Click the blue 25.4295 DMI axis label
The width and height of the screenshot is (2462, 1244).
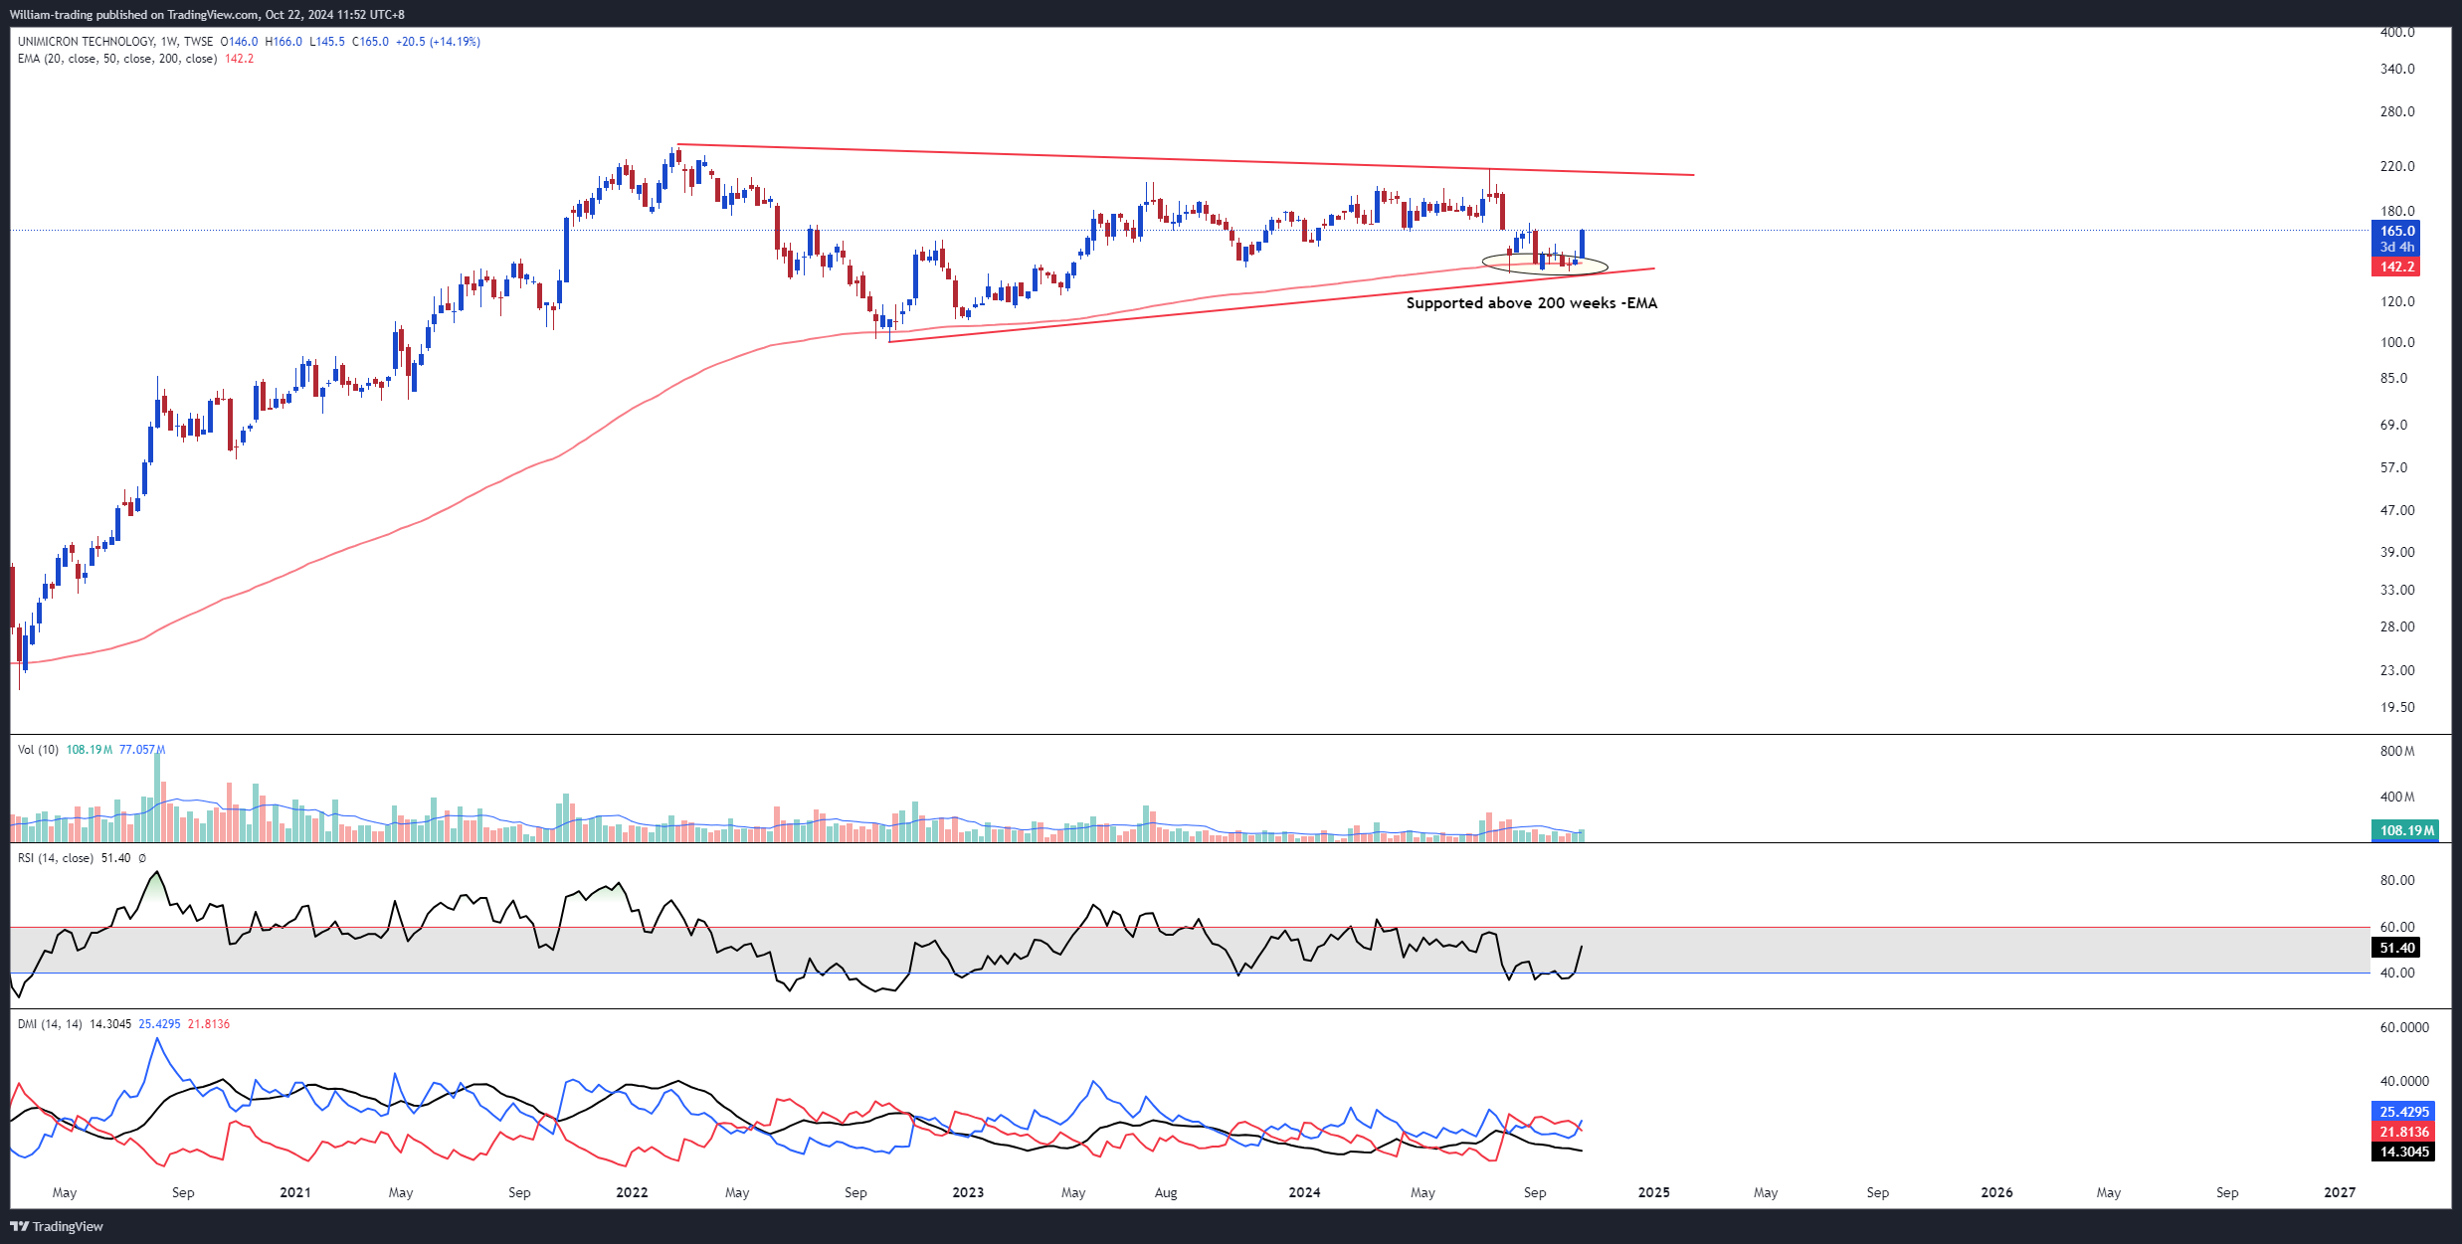2404,1112
